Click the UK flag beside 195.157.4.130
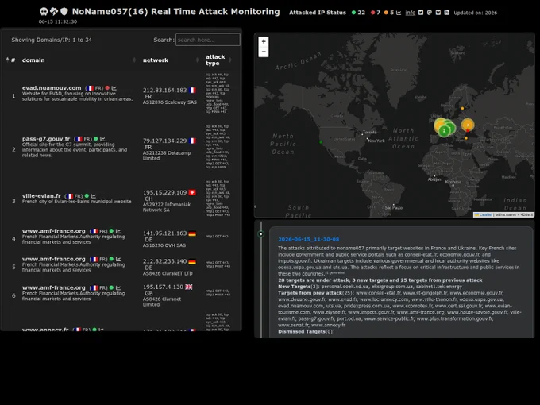 click(189, 287)
